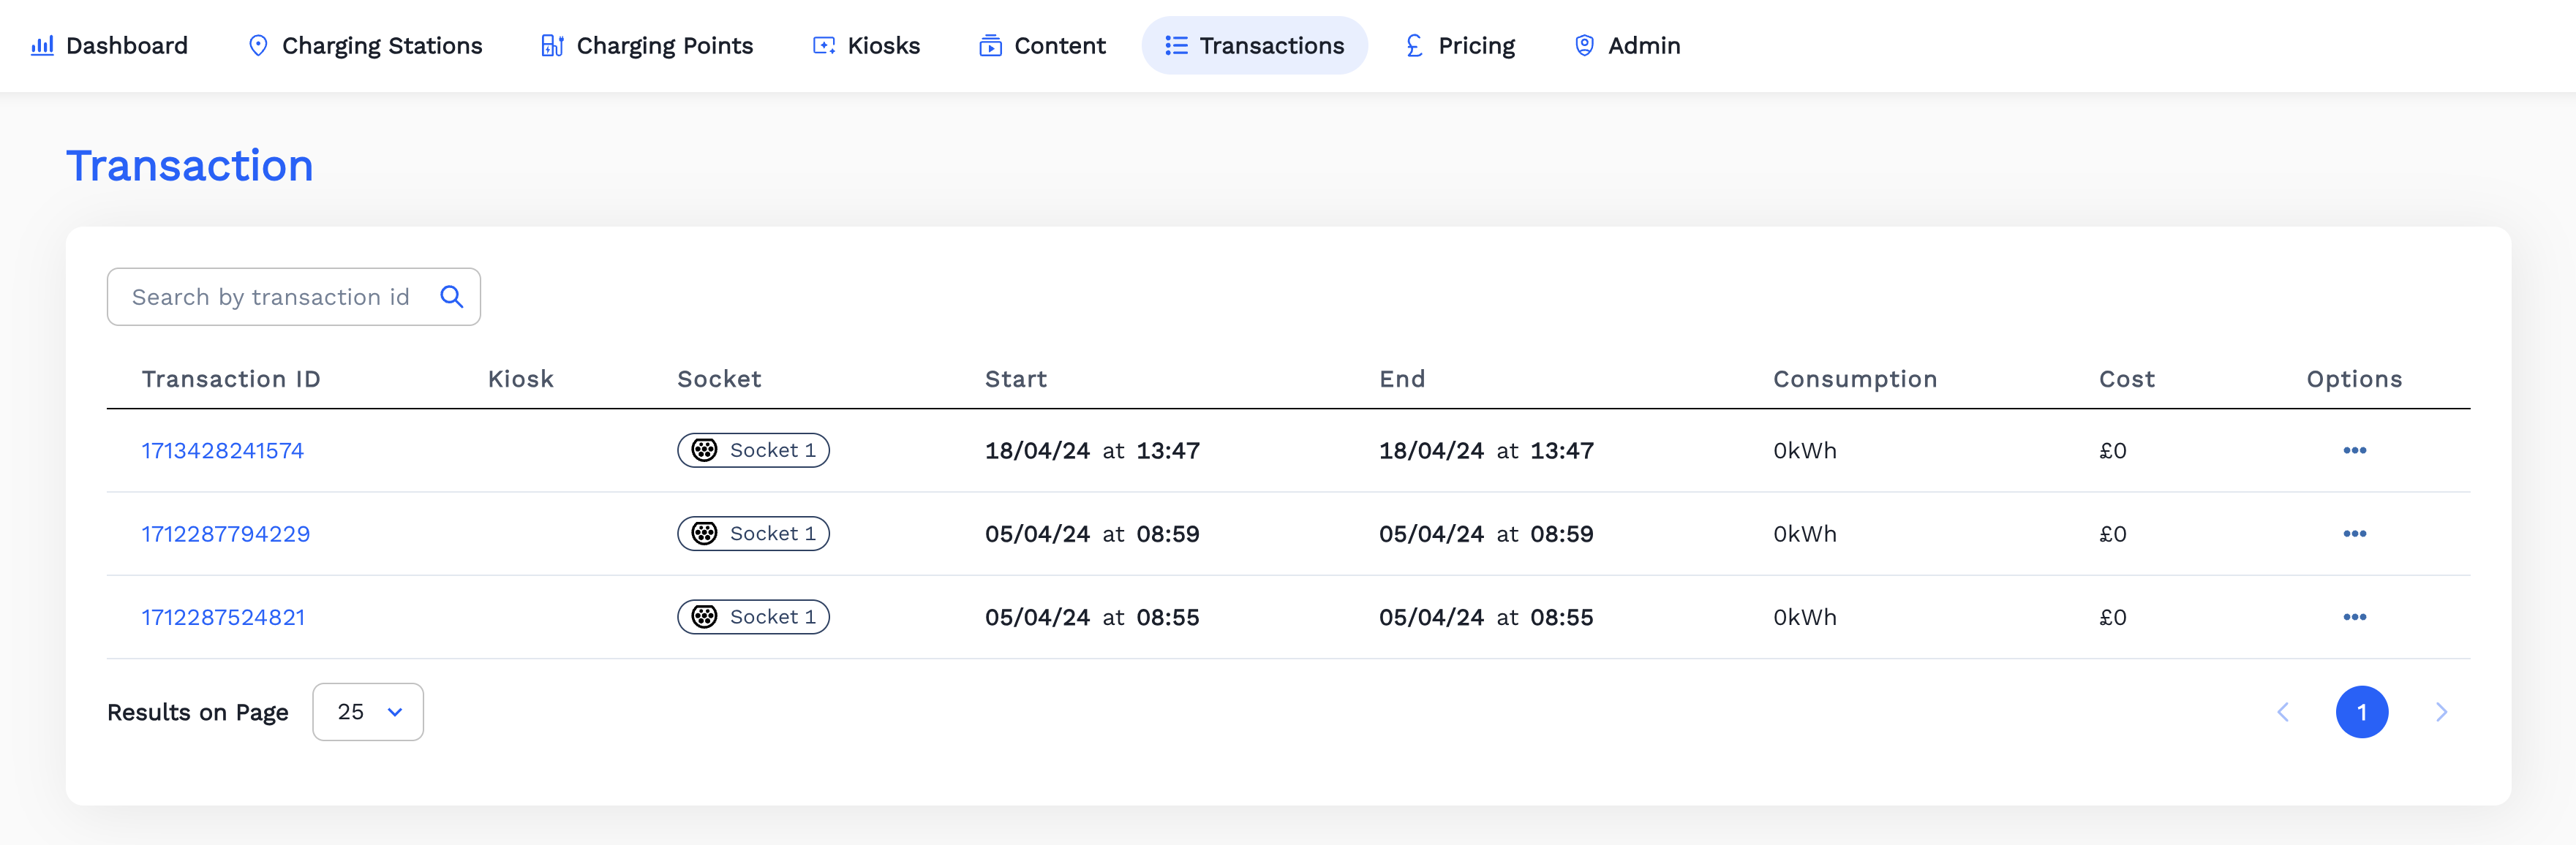Click the search magnifier icon
The height and width of the screenshot is (845, 2576).
[452, 297]
